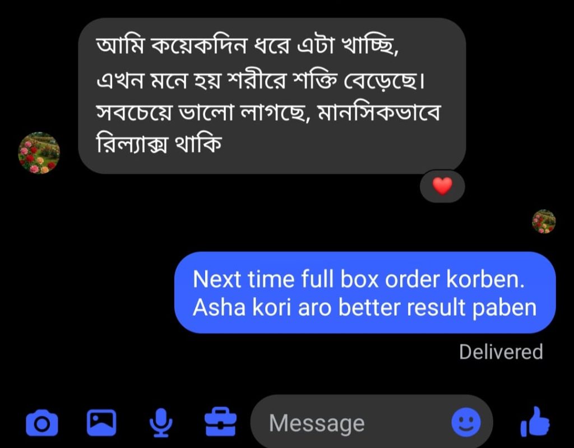
Task: Click the text "রিল্যাক্স থাকি"
Action: click(x=159, y=144)
